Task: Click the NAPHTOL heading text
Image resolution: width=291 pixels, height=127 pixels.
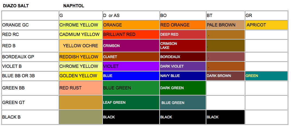Action: point(74,6)
